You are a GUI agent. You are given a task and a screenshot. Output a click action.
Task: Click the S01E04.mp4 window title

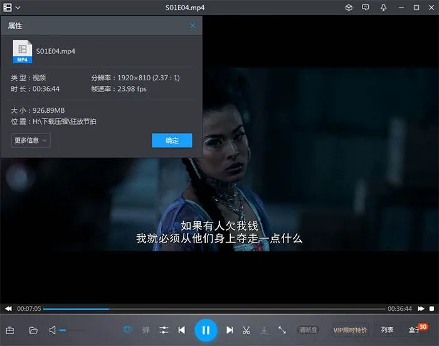(x=185, y=8)
